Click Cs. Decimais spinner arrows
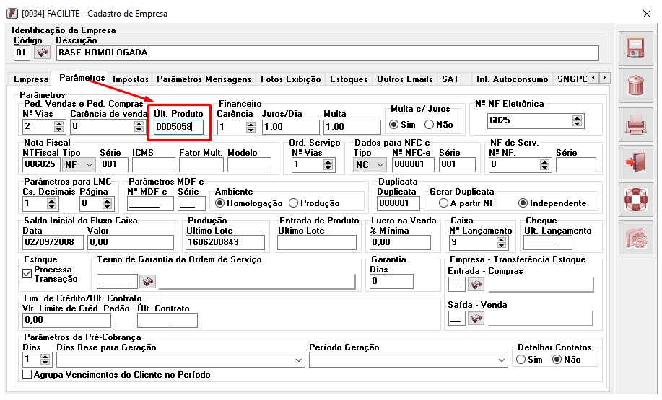 pos(51,204)
